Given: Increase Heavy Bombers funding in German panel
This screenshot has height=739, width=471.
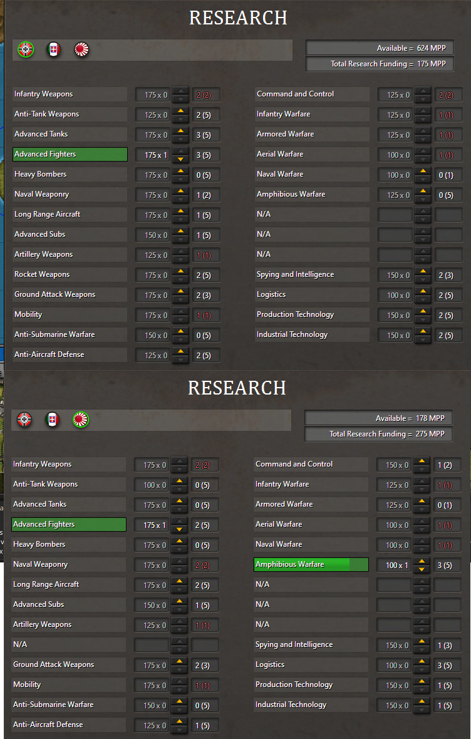Looking at the screenshot, I should point(180,171).
